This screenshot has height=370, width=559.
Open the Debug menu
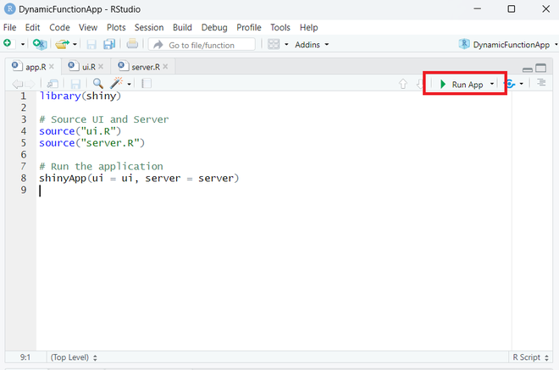pos(214,27)
